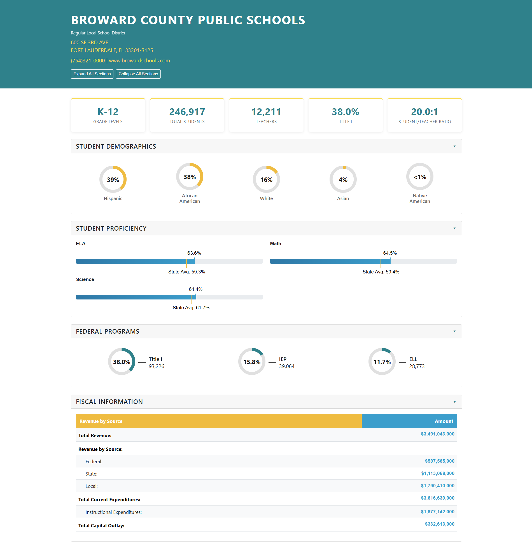Click the ELL count 28,773
The height and width of the screenshot is (548, 532).
[x=417, y=366]
